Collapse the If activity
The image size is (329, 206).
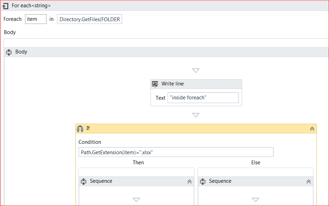(x=312, y=129)
